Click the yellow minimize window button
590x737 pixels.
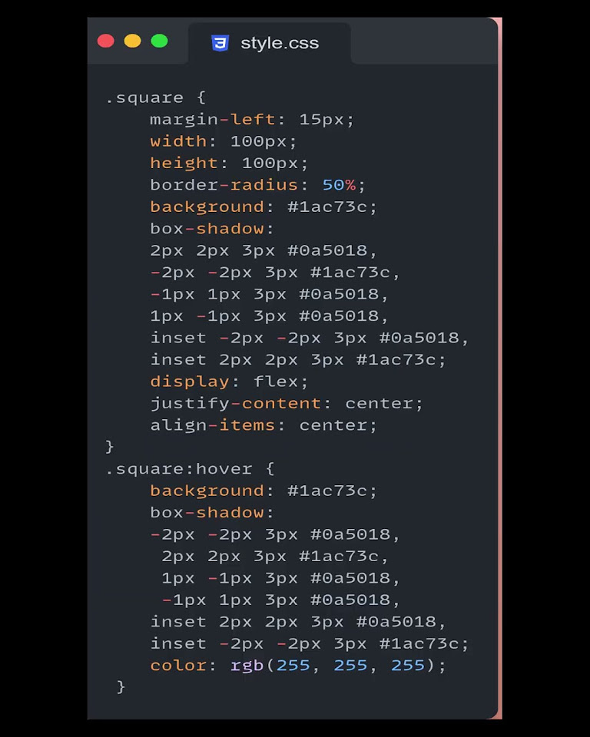point(133,41)
